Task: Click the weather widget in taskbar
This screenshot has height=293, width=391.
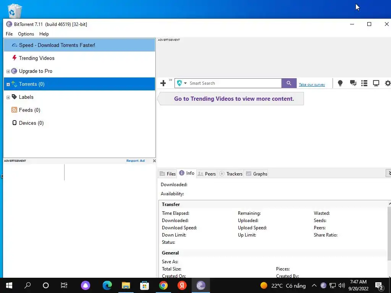Action: (283, 285)
